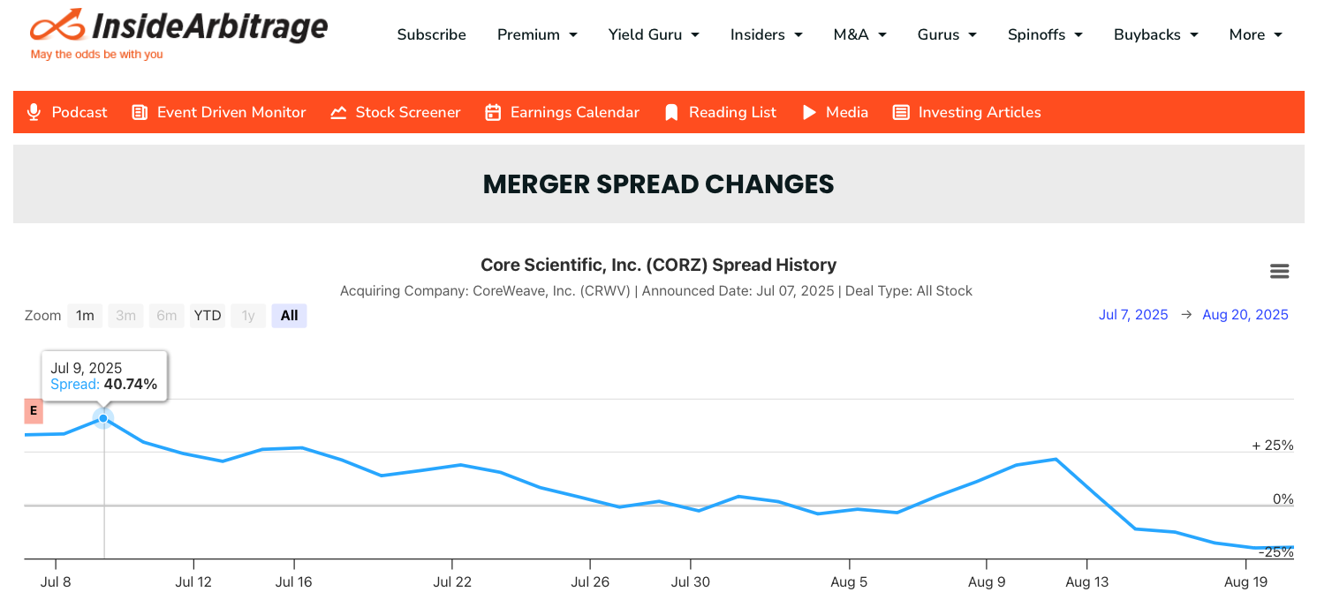Expand the Premium dropdown menu
The width and height of the screenshot is (1317, 607).
click(x=537, y=34)
